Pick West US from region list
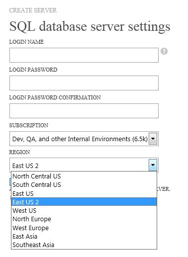Viewport: 188px width, 257px height. point(84,211)
